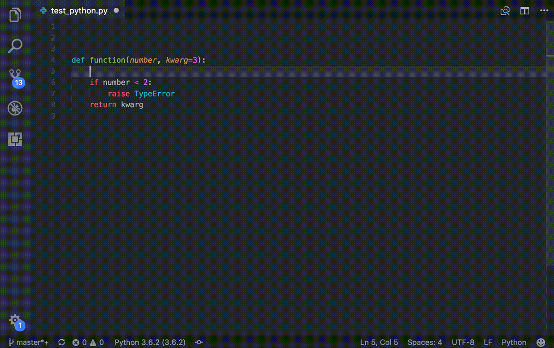The image size is (554, 348).
Task: Click the master*+ branch indicator
Action: [x=29, y=342]
